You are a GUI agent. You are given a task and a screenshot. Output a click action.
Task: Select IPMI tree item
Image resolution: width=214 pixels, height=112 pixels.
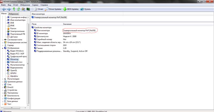coord(10,25)
